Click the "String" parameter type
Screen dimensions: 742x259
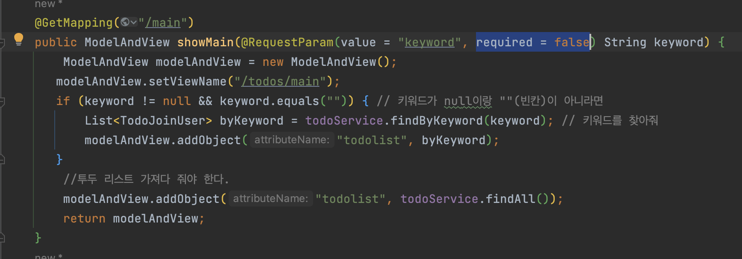click(x=625, y=42)
